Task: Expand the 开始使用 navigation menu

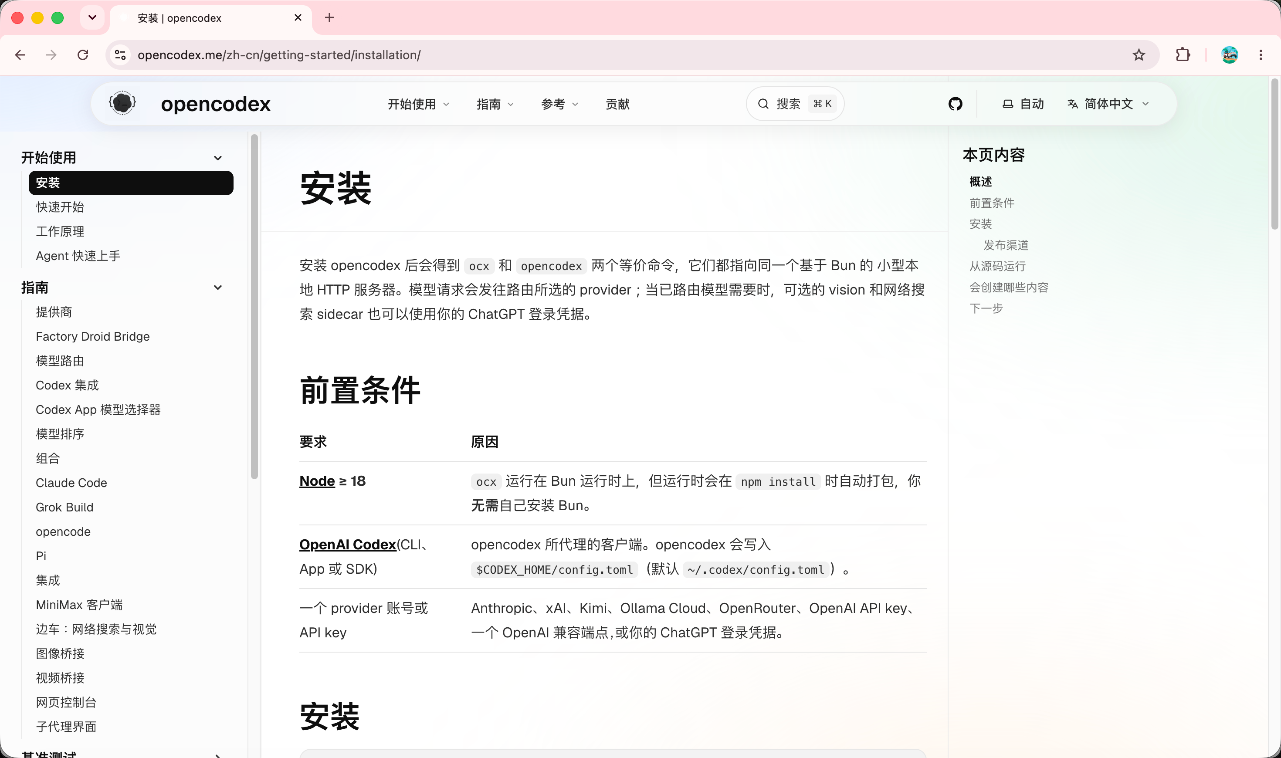Action: click(419, 104)
